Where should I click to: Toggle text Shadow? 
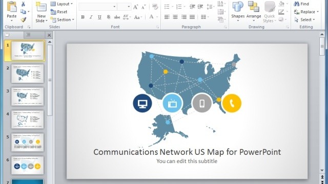pos(108,17)
